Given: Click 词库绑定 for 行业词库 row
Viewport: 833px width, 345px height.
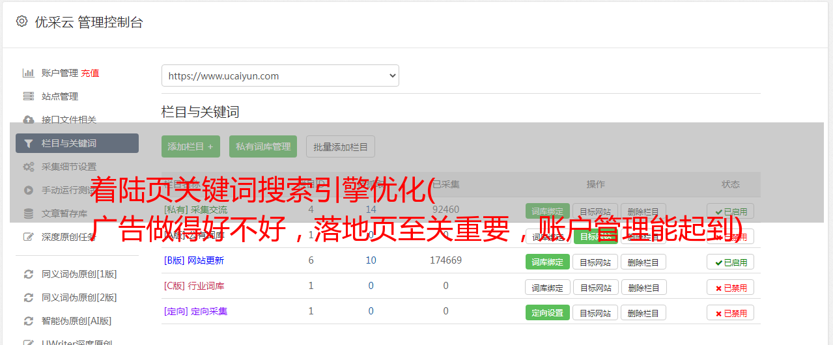Looking at the screenshot, I should point(548,287).
